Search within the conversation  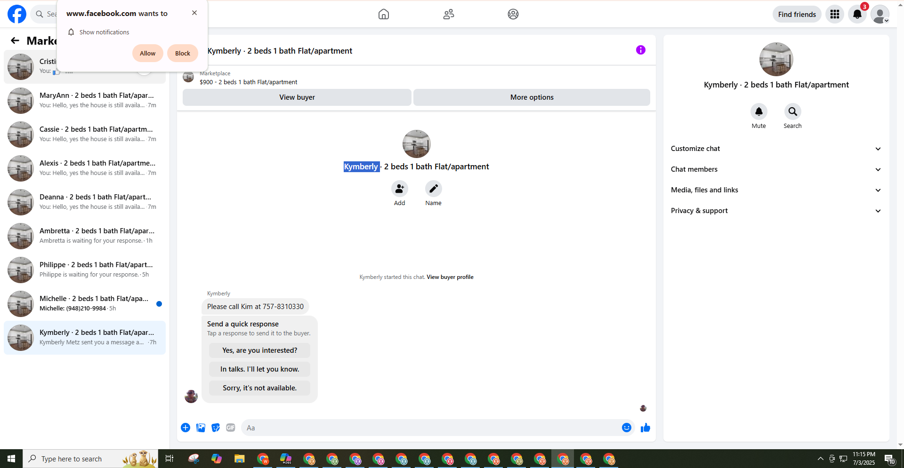(793, 111)
